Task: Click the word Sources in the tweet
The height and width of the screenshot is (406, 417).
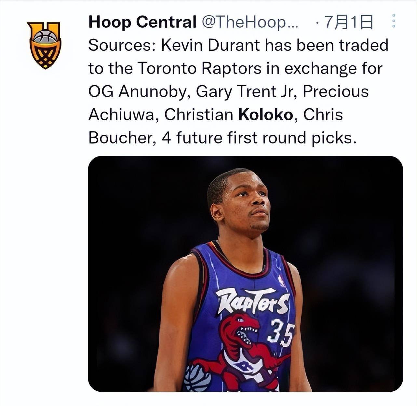Action: click(x=122, y=45)
